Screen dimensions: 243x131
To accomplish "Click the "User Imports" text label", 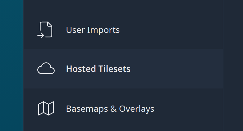I will 93,30.
